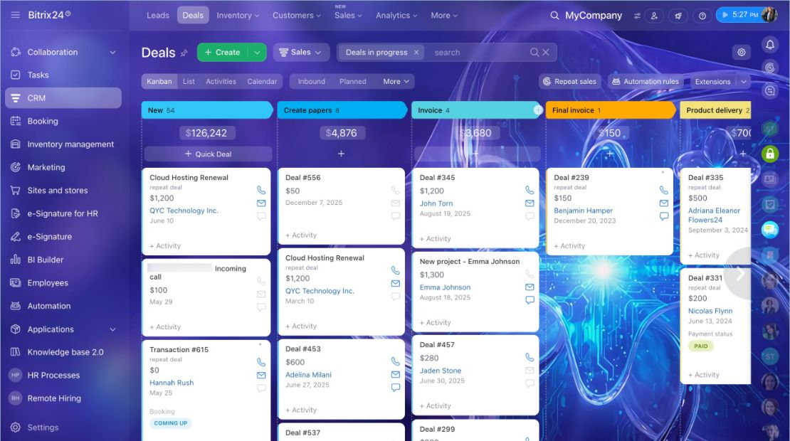Image resolution: width=790 pixels, height=441 pixels.
Task: Click the user profile avatar at top right
Action: pyautogui.click(x=769, y=15)
